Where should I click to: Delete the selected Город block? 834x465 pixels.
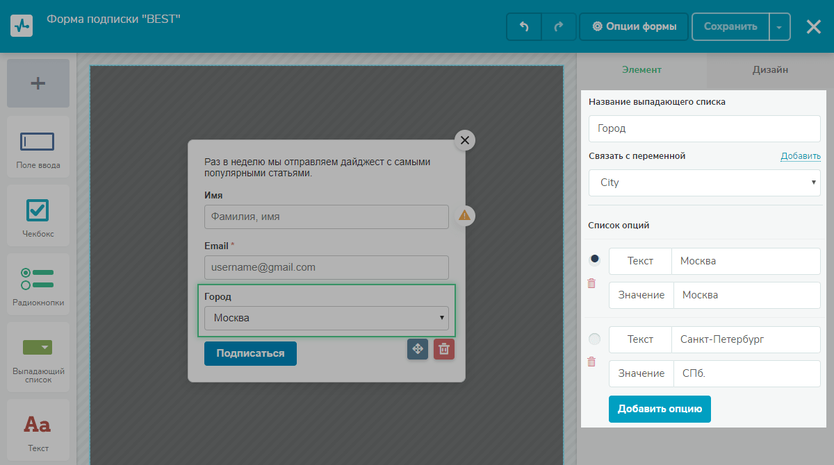(x=444, y=349)
